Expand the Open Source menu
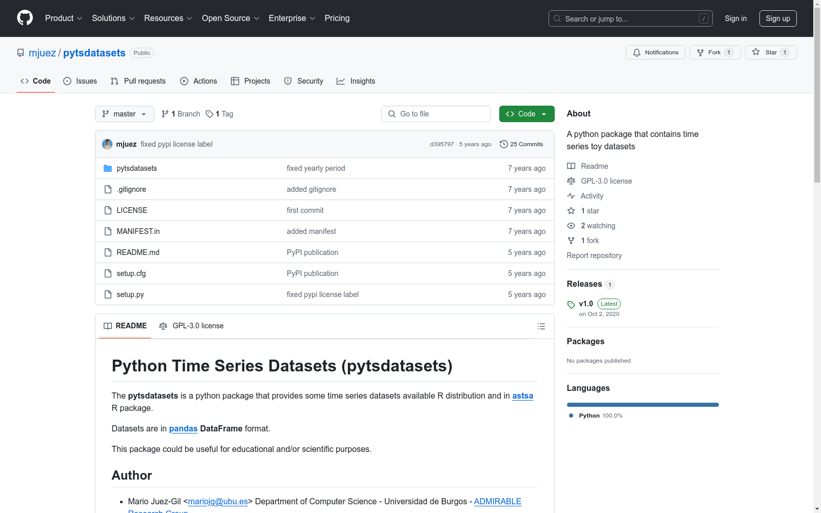This screenshot has height=513, width=821. pos(231,18)
